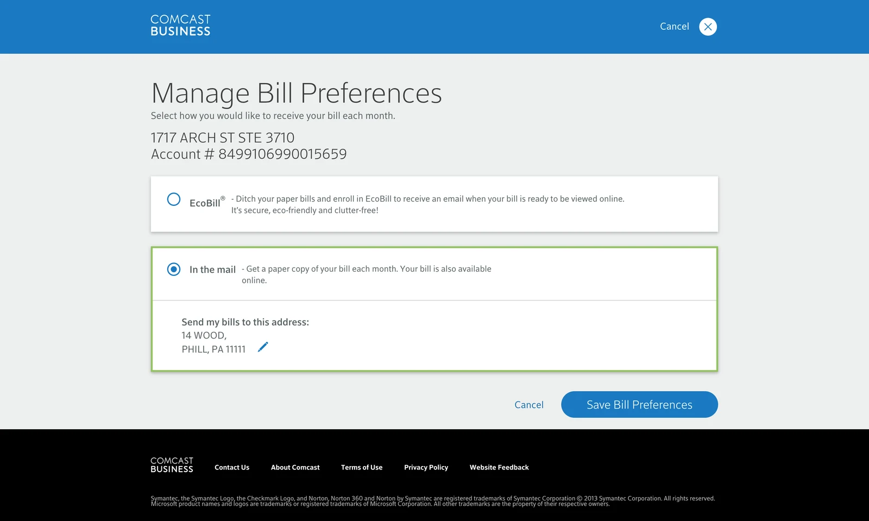Click the Comcast Business logo in footer
The height and width of the screenshot is (521, 869).
click(172, 465)
